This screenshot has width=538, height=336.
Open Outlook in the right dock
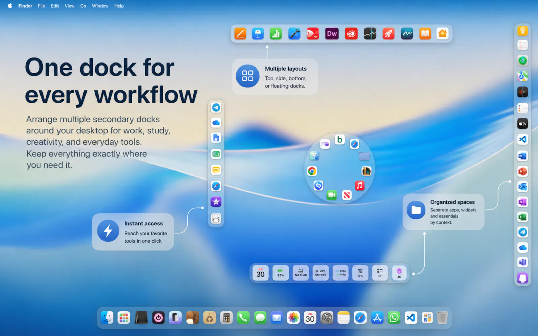tap(523, 186)
